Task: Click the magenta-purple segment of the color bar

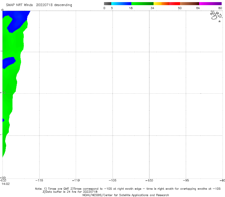Action: point(210,4)
